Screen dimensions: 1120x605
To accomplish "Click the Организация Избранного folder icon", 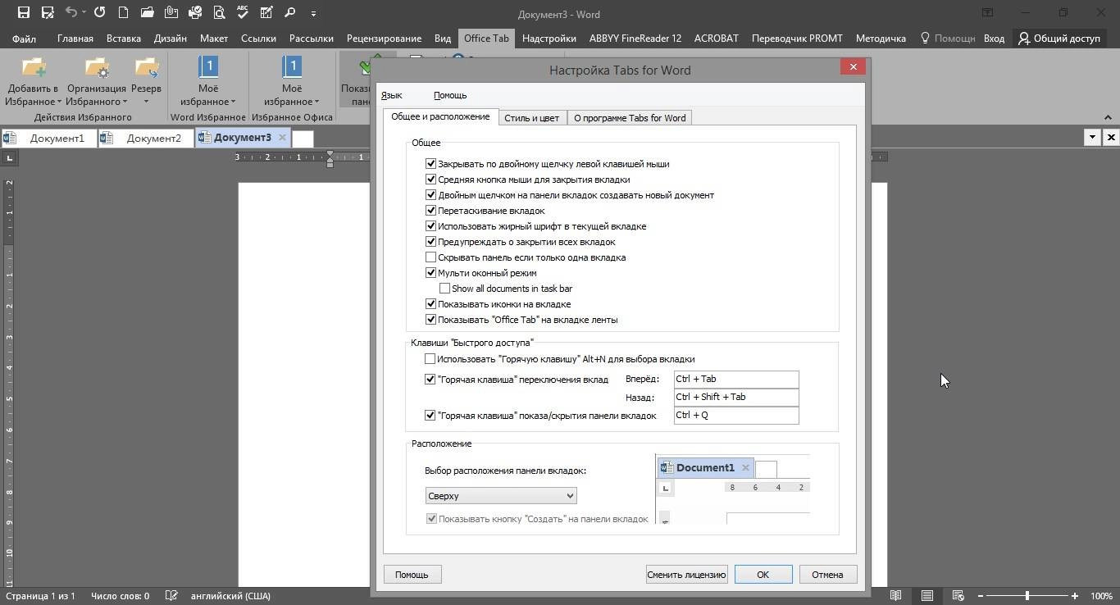I will click(x=97, y=67).
